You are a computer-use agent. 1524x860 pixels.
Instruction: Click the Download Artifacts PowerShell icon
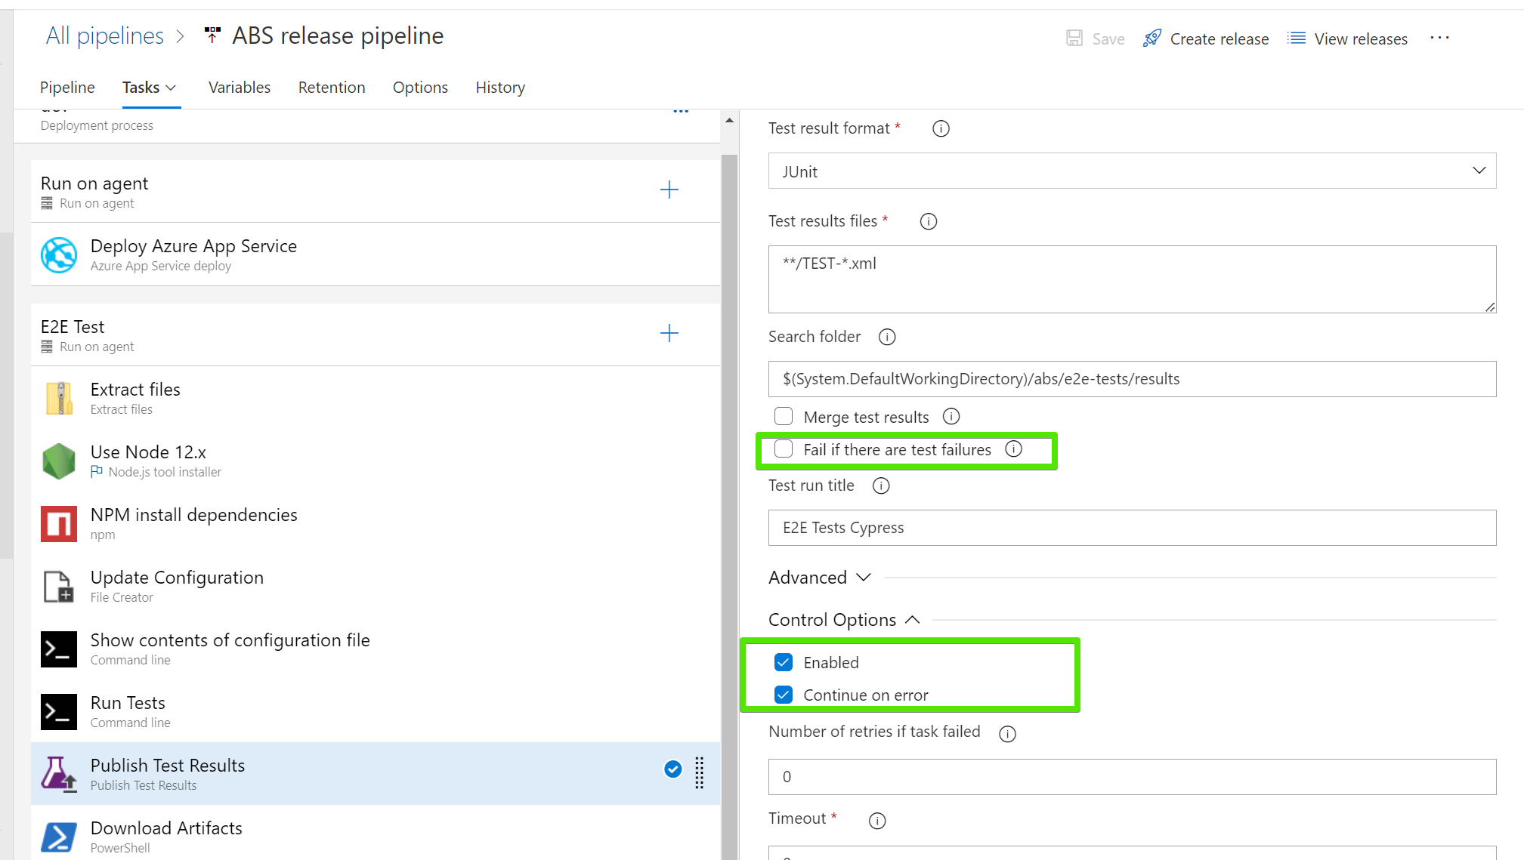[x=59, y=837]
